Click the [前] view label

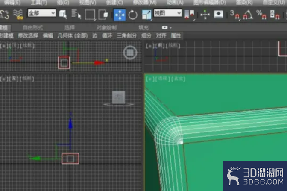(161, 46)
